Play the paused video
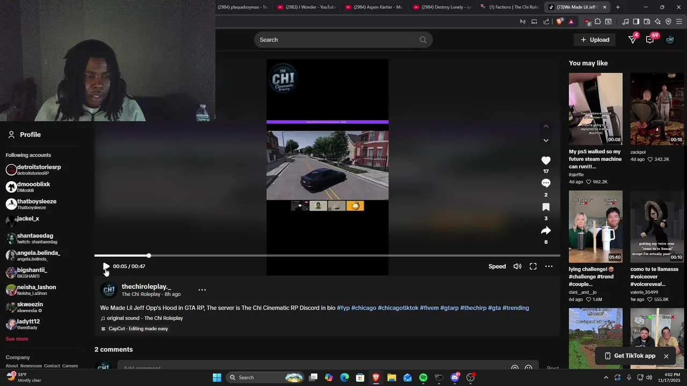Screen dimensions: 687x386 click(x=106, y=266)
